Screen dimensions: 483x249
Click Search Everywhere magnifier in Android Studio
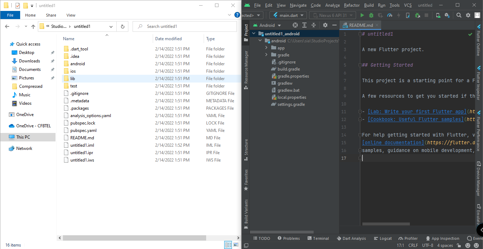coord(459,15)
